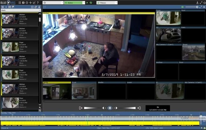This screenshot has height=130, width=206.
Task: Click the green shield icon
Action: pyautogui.click(x=91, y=3)
